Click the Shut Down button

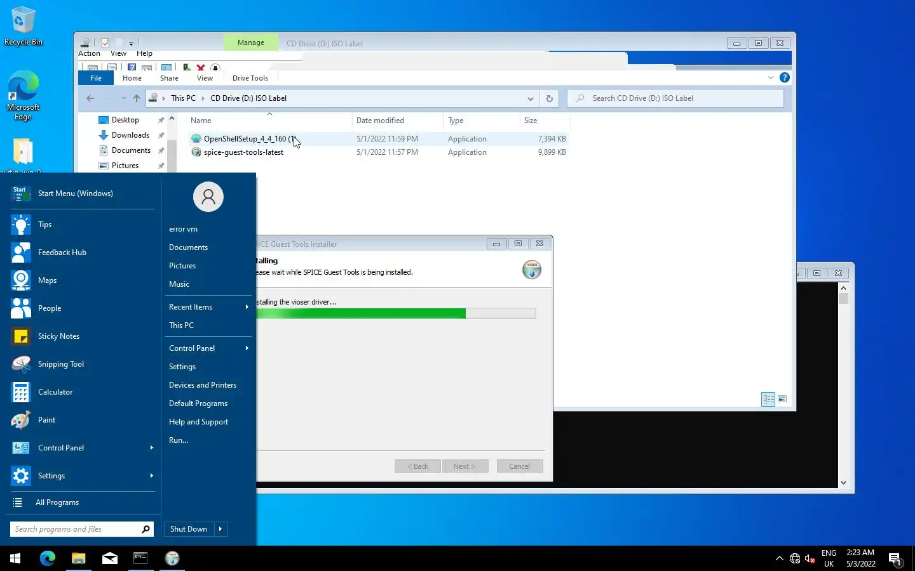[x=189, y=529]
